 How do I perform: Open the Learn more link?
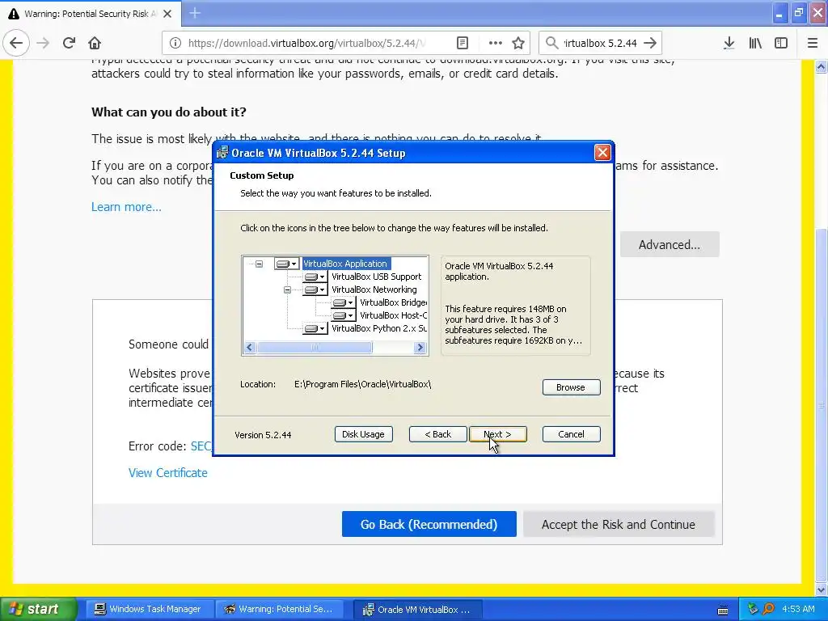coord(126,207)
